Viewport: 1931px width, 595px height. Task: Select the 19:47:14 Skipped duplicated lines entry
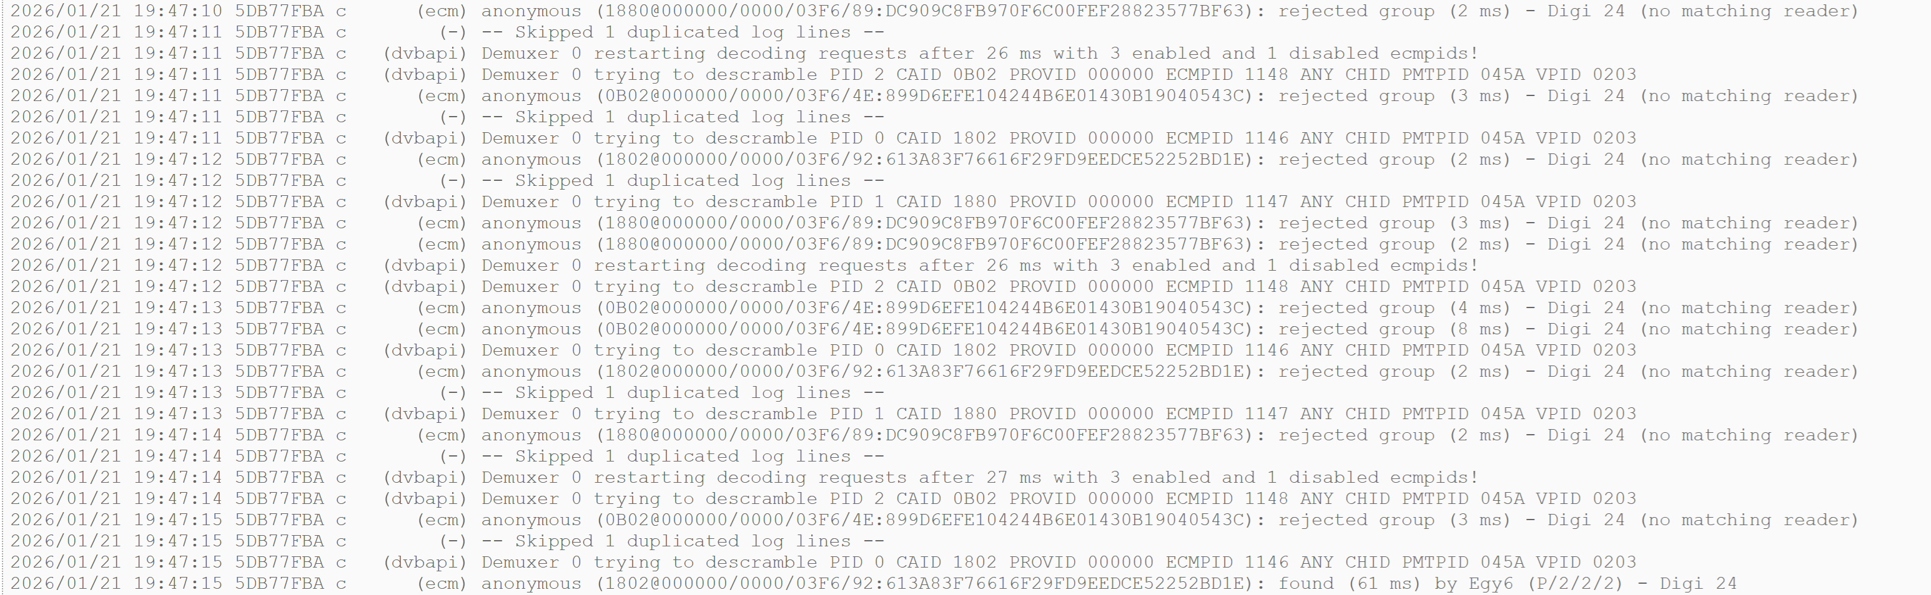[x=448, y=457]
